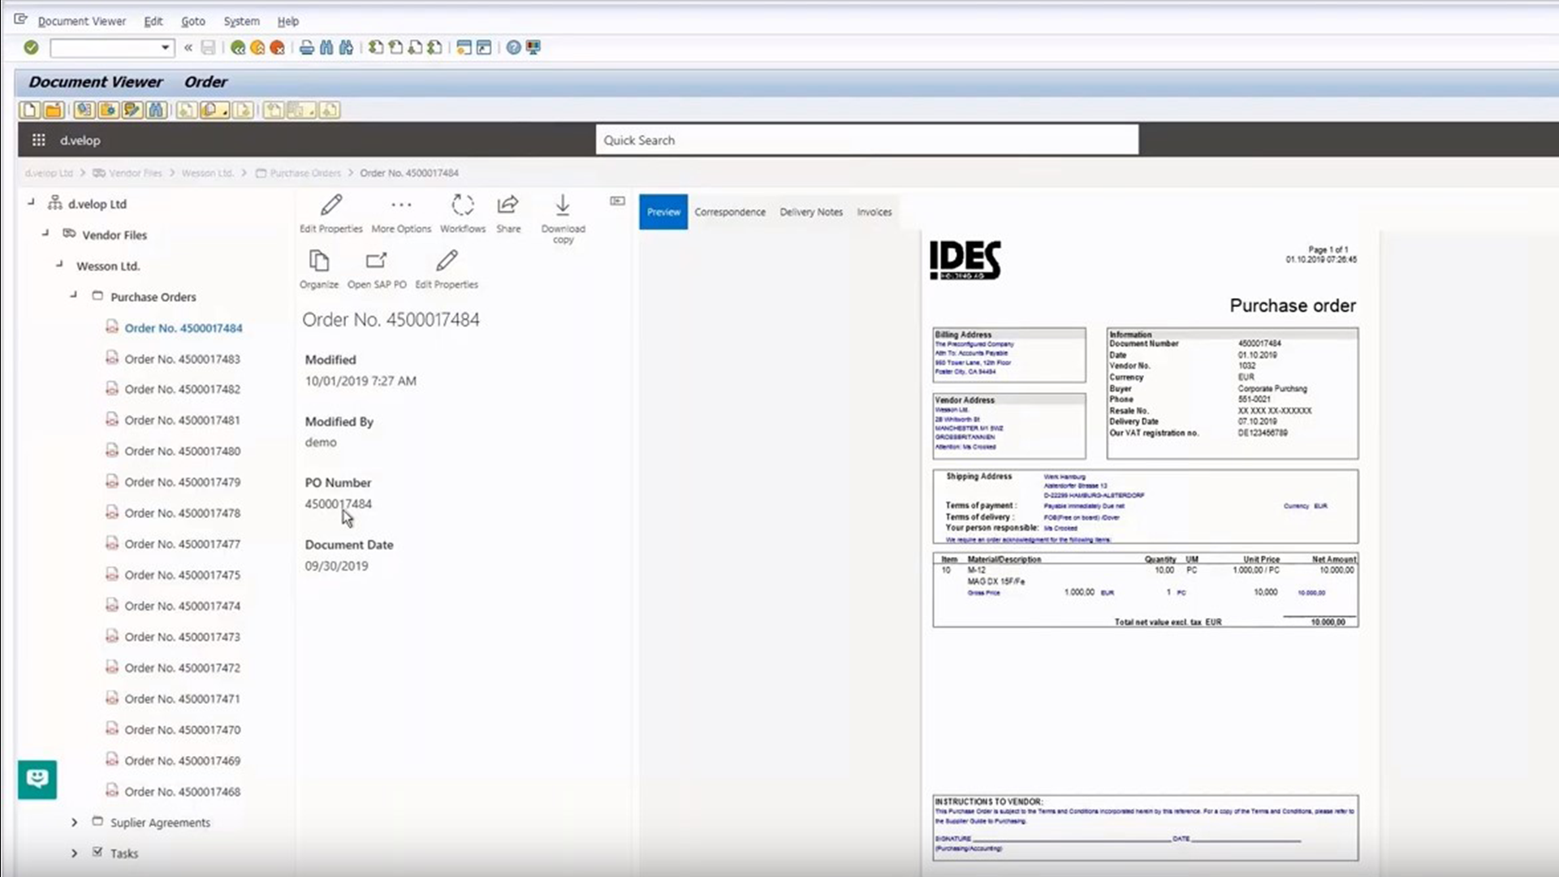Viewport: 1559px width, 877px height.
Task: Click the Customize Local Layout monitor icon
Action: pos(533,48)
